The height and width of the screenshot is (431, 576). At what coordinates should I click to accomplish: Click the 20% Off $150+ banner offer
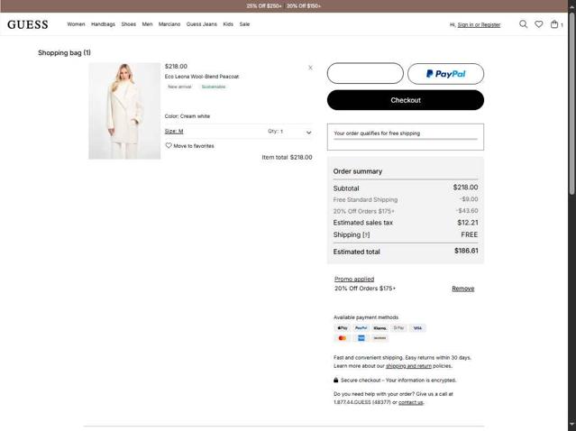click(304, 6)
